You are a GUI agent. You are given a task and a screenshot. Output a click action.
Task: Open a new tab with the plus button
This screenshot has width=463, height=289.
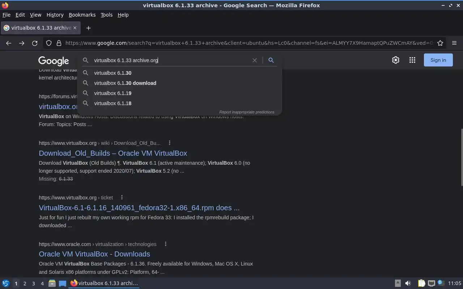click(88, 28)
